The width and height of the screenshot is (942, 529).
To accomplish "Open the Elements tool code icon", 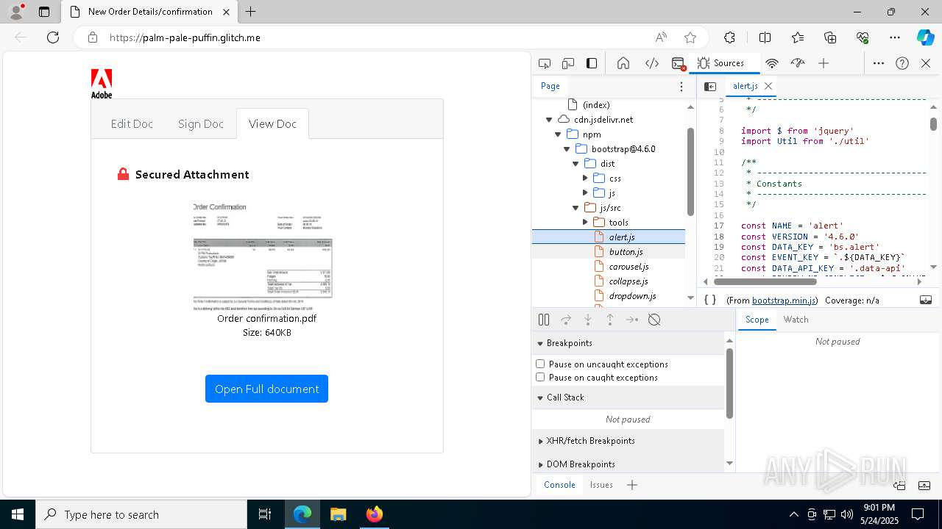I will (x=652, y=63).
